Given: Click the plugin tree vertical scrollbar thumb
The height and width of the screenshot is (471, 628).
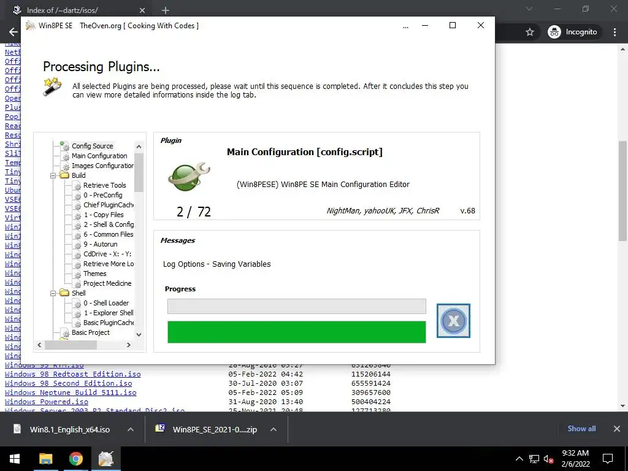Looking at the screenshot, I should click(139, 172).
